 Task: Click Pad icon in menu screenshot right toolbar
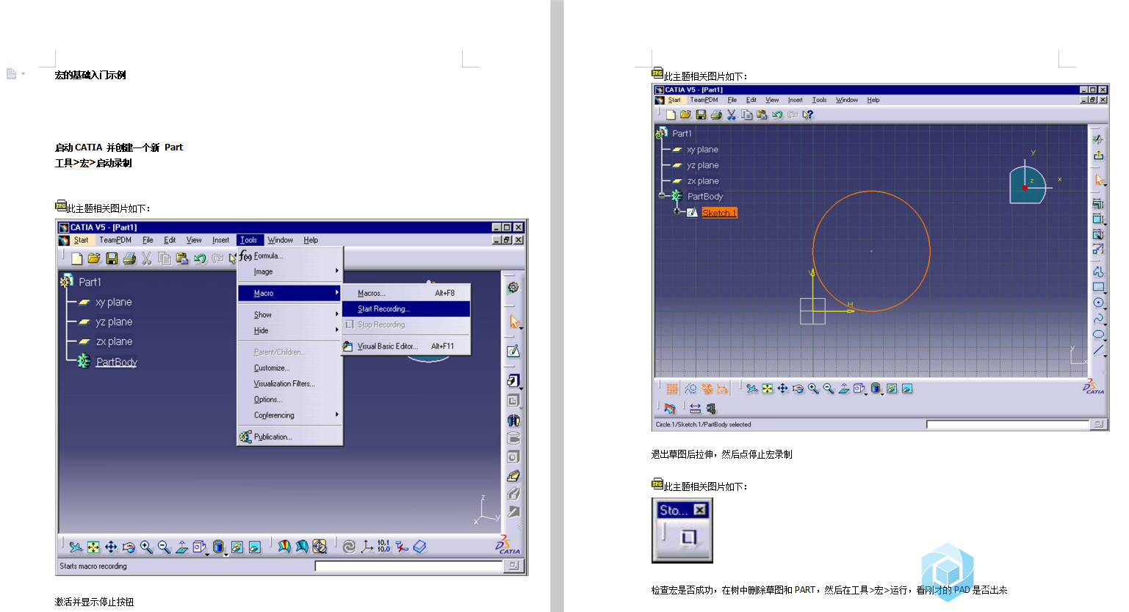[x=513, y=380]
